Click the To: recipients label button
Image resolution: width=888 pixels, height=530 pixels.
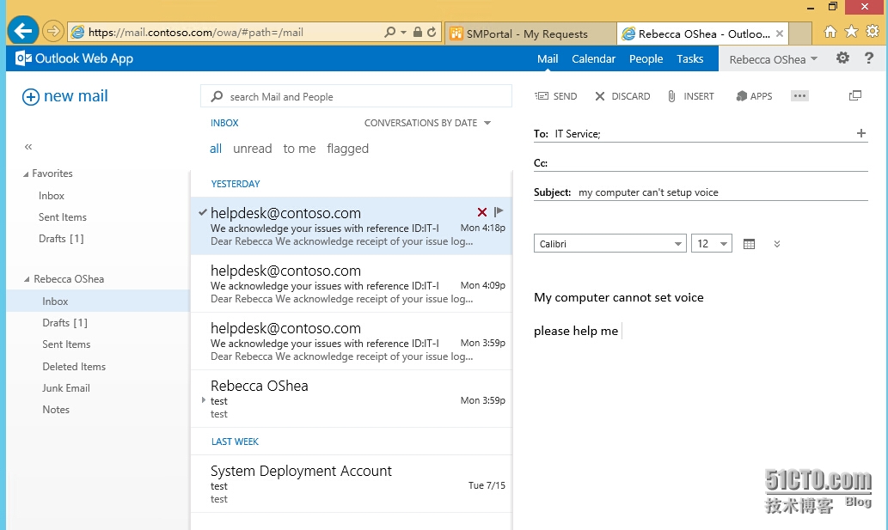coord(541,133)
